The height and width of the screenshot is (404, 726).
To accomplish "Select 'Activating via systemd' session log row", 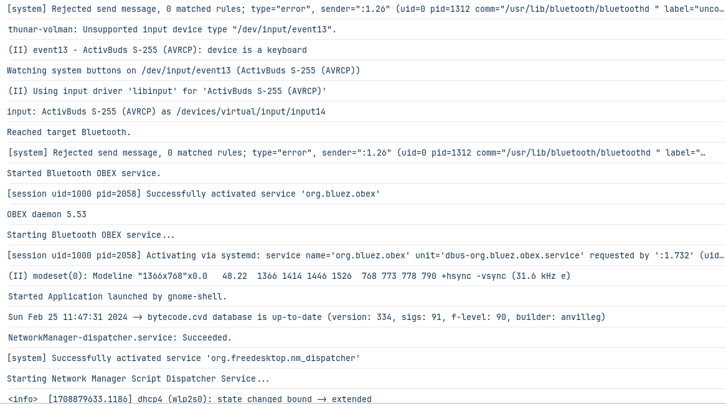I will 363,255.
